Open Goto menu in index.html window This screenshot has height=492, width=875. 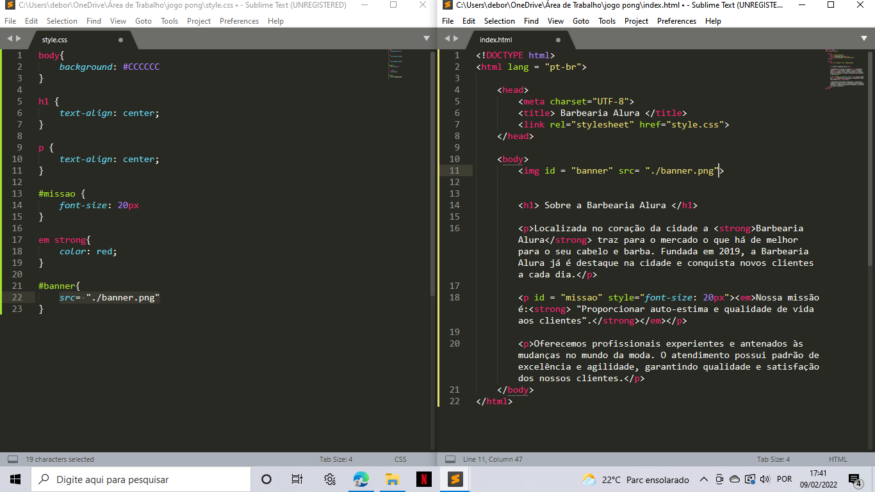tap(581, 20)
